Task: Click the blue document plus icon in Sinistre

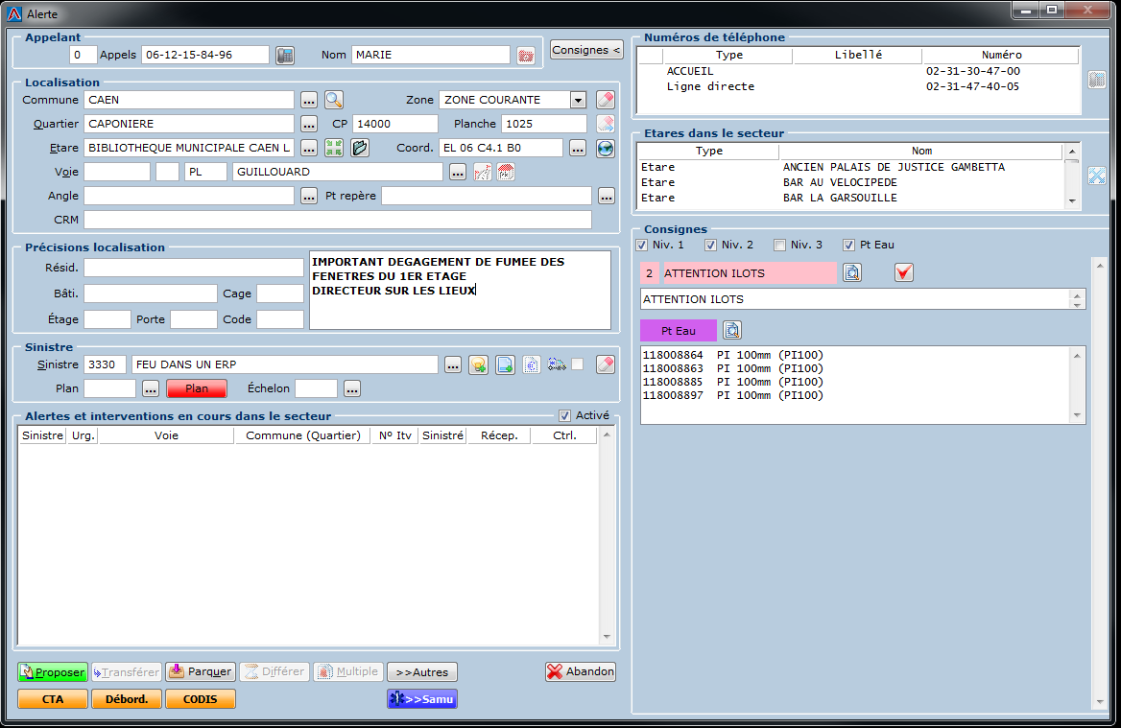Action: point(506,365)
